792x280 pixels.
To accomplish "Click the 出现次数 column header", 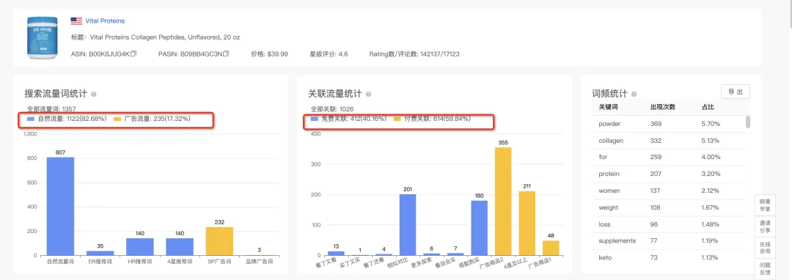I will [x=663, y=108].
